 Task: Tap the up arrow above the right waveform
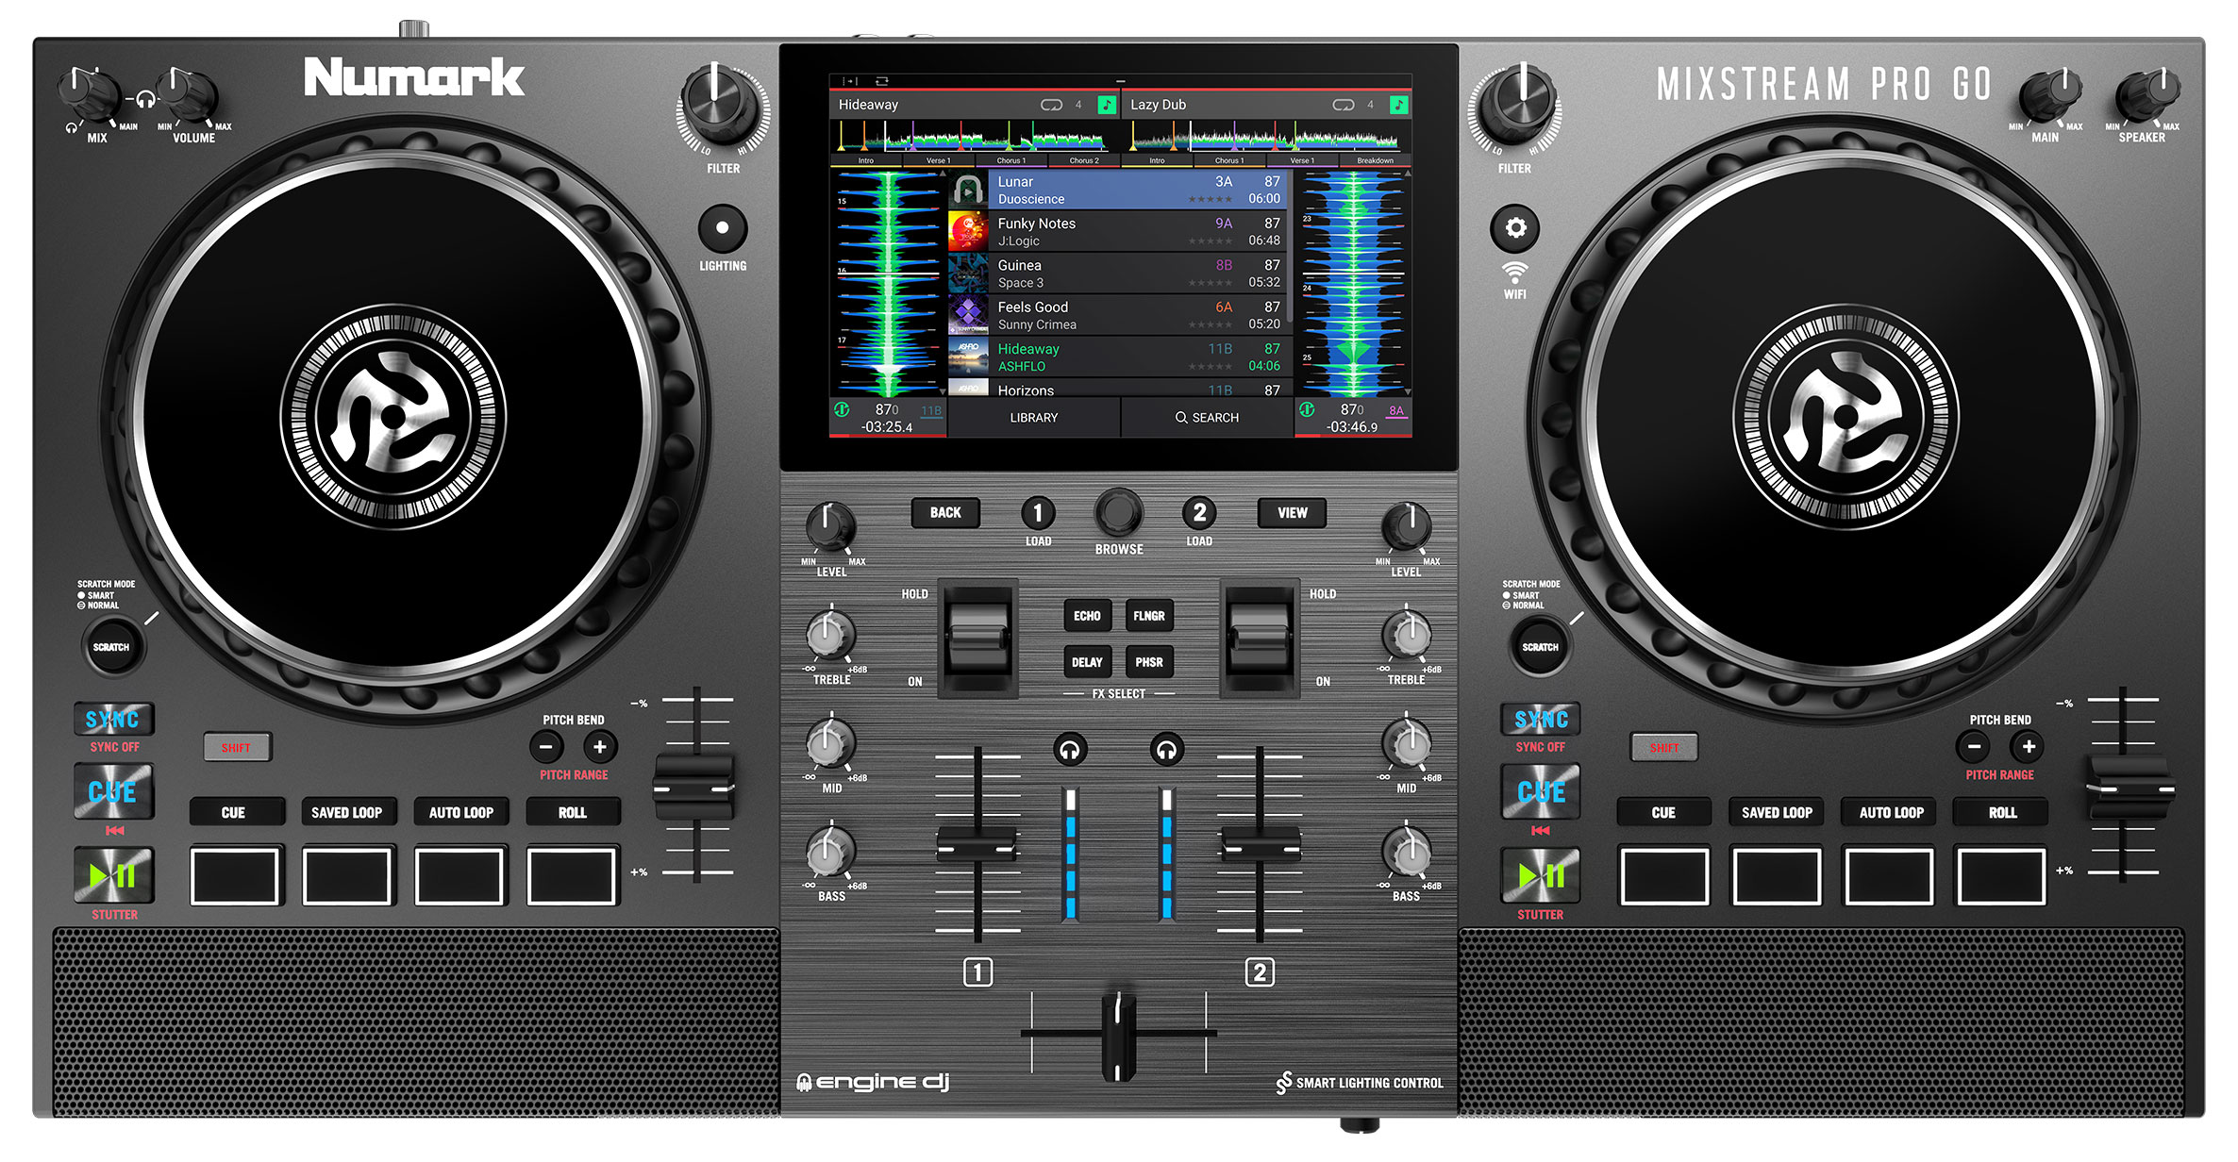click(1407, 174)
